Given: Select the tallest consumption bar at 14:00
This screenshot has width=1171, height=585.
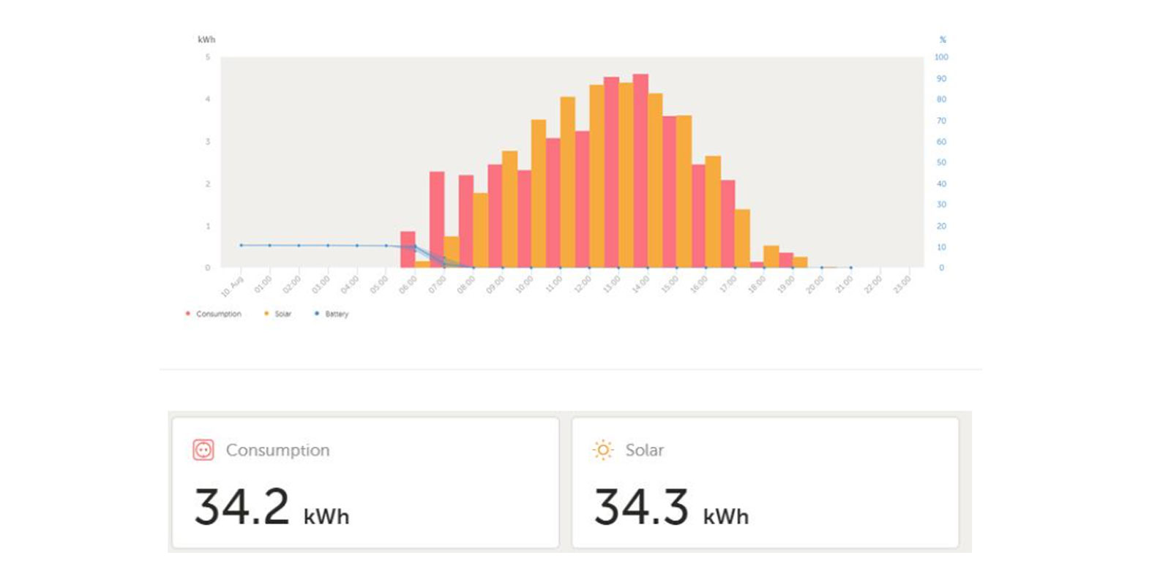Looking at the screenshot, I should [640, 172].
